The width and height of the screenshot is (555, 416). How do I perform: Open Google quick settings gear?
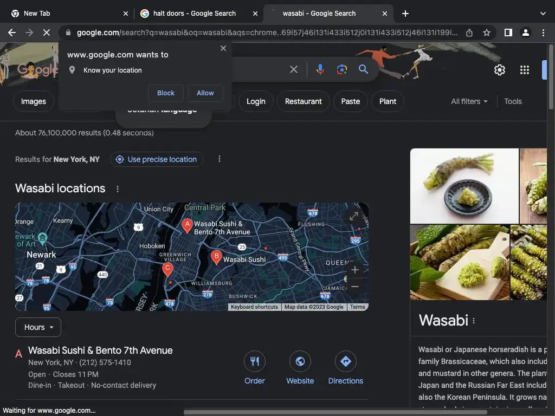pyautogui.click(x=499, y=70)
